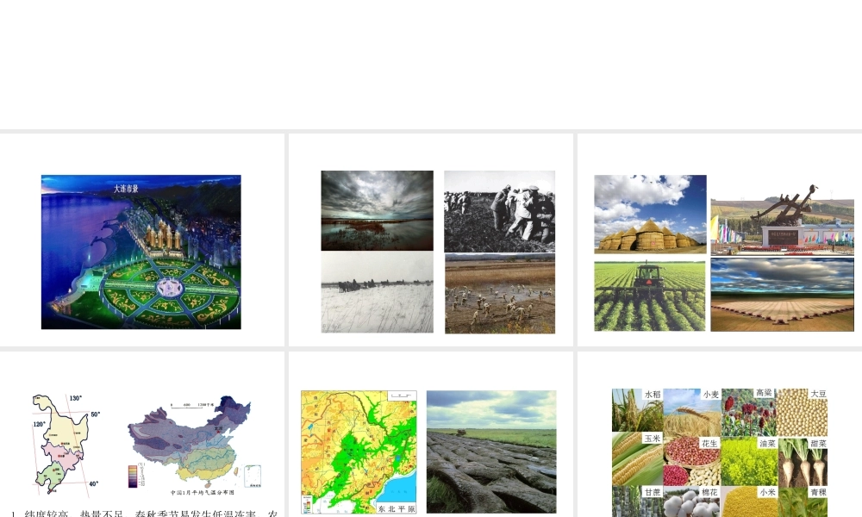Click the black-and-white photo of workers digging
The height and width of the screenshot is (517, 862).
tap(500, 211)
